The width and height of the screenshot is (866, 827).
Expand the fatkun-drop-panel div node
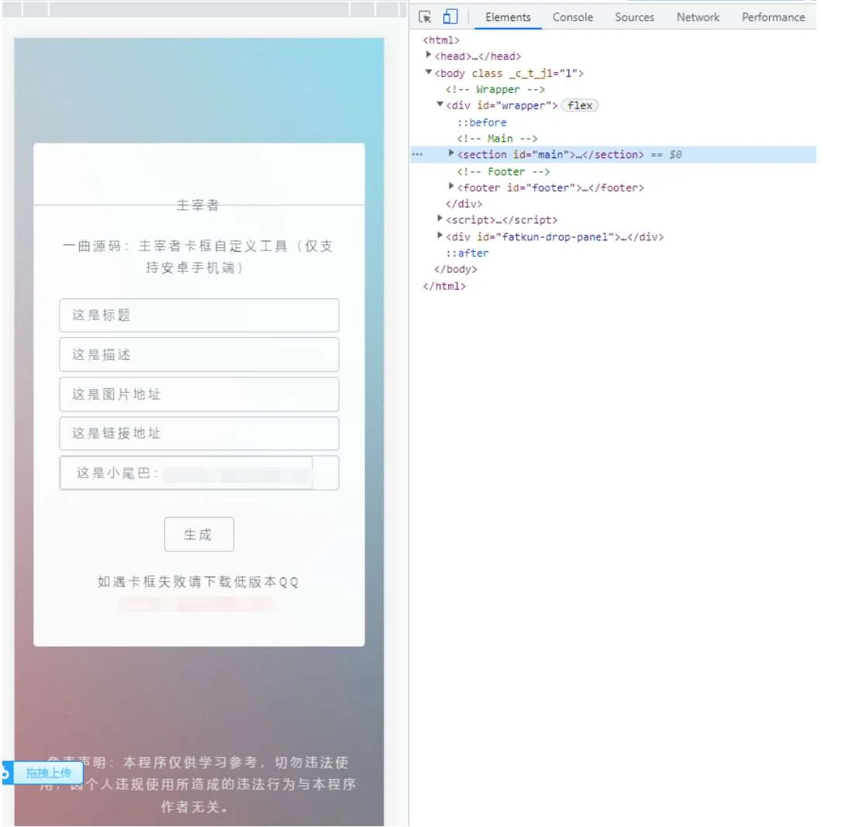tap(440, 236)
